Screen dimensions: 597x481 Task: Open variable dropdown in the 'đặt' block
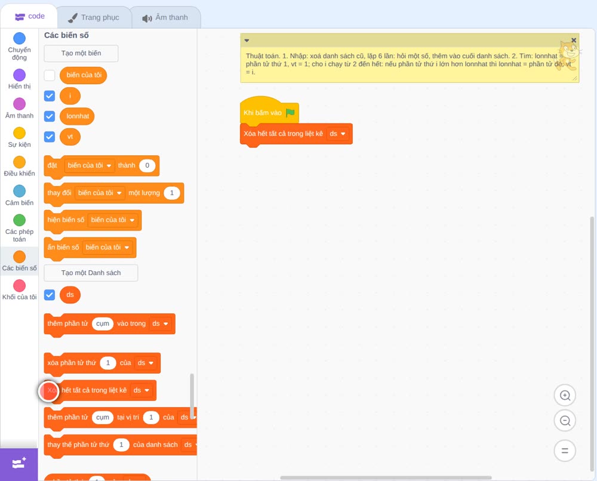pos(90,165)
